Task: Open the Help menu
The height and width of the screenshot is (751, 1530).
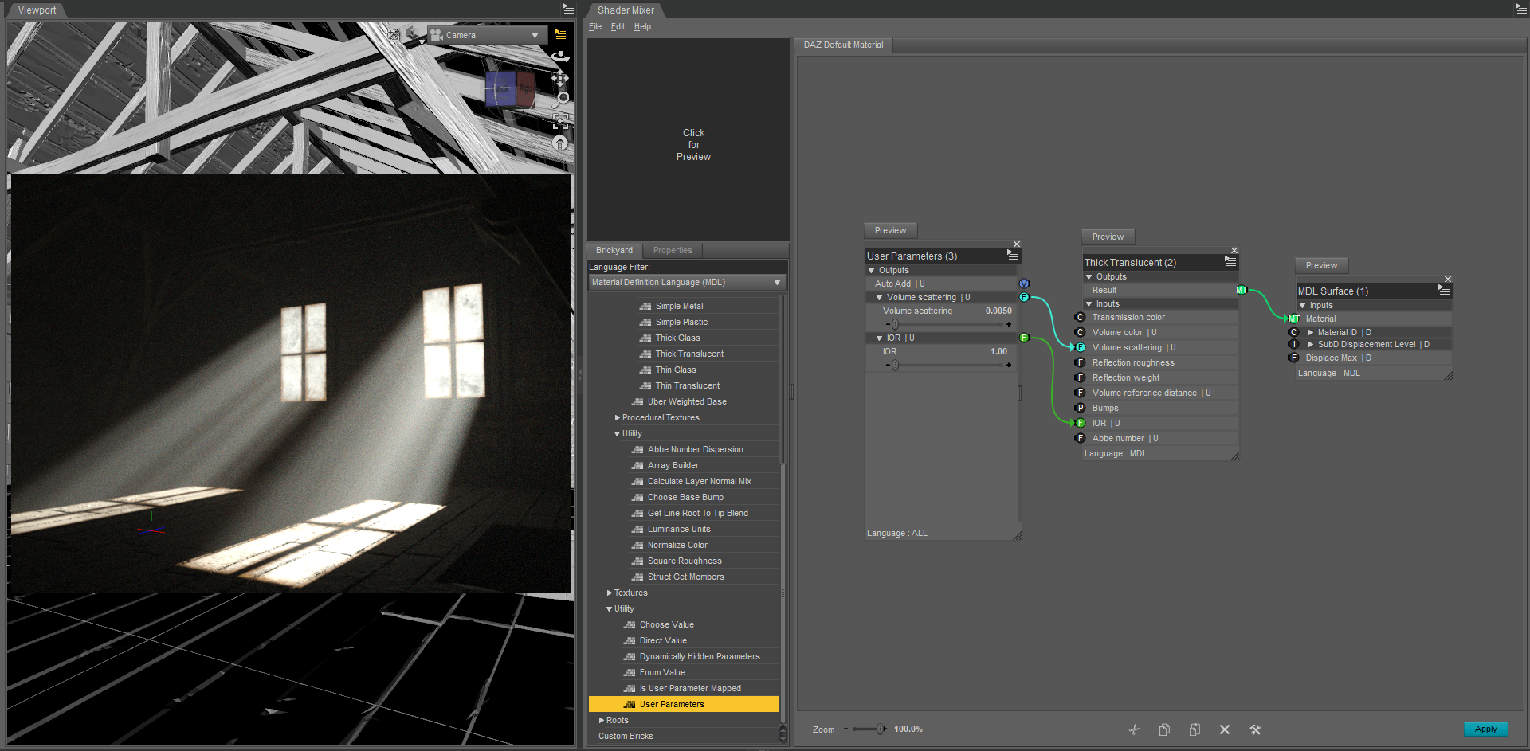Action: click(642, 26)
